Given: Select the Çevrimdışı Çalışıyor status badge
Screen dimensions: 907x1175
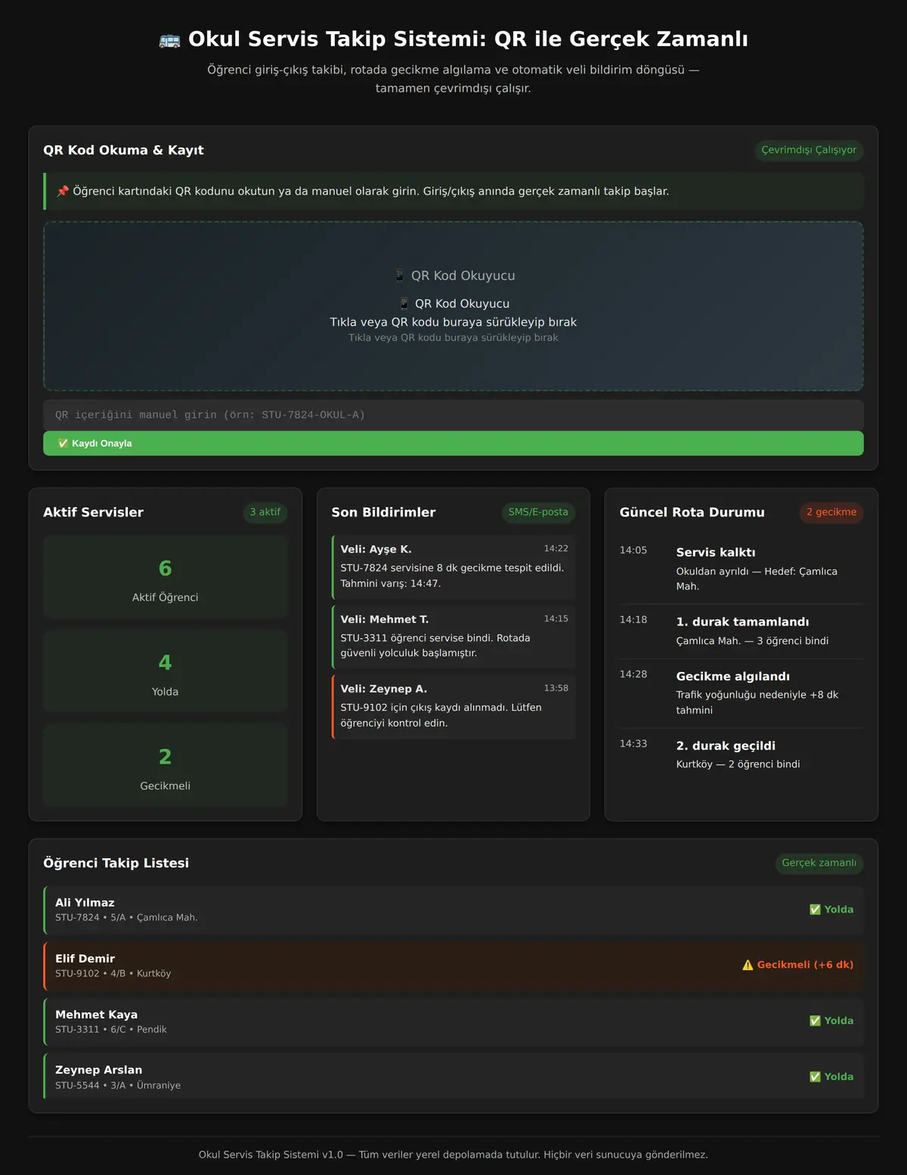Looking at the screenshot, I should pyautogui.click(x=809, y=150).
